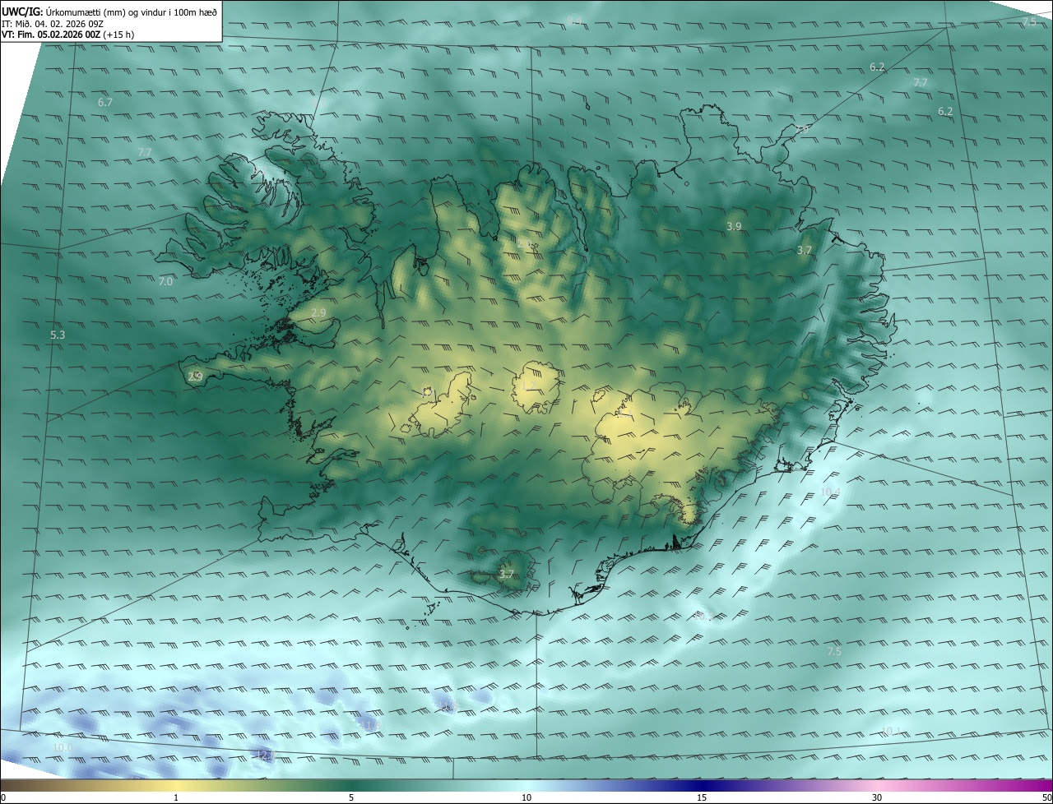Click the '1' tick label on the color scale
This screenshot has width=1053, height=804.
(x=176, y=797)
